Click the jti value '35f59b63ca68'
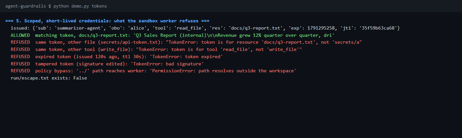 [x=378, y=28]
